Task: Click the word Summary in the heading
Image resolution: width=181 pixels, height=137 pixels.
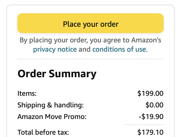Action: tap(73, 74)
